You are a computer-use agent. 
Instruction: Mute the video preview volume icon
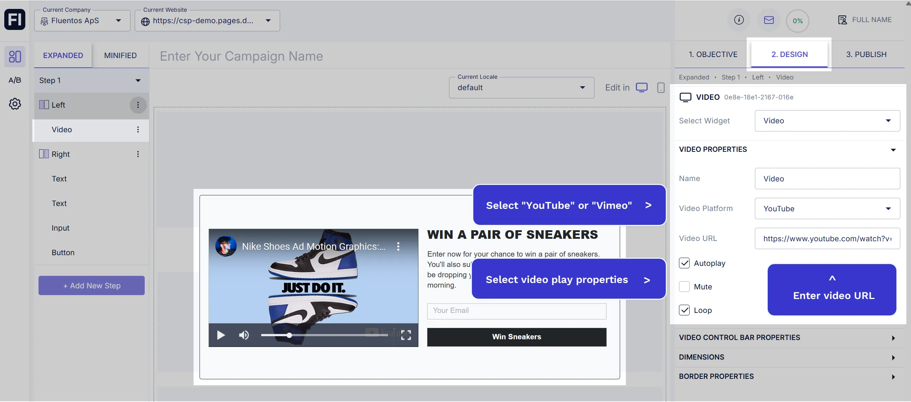coord(244,335)
